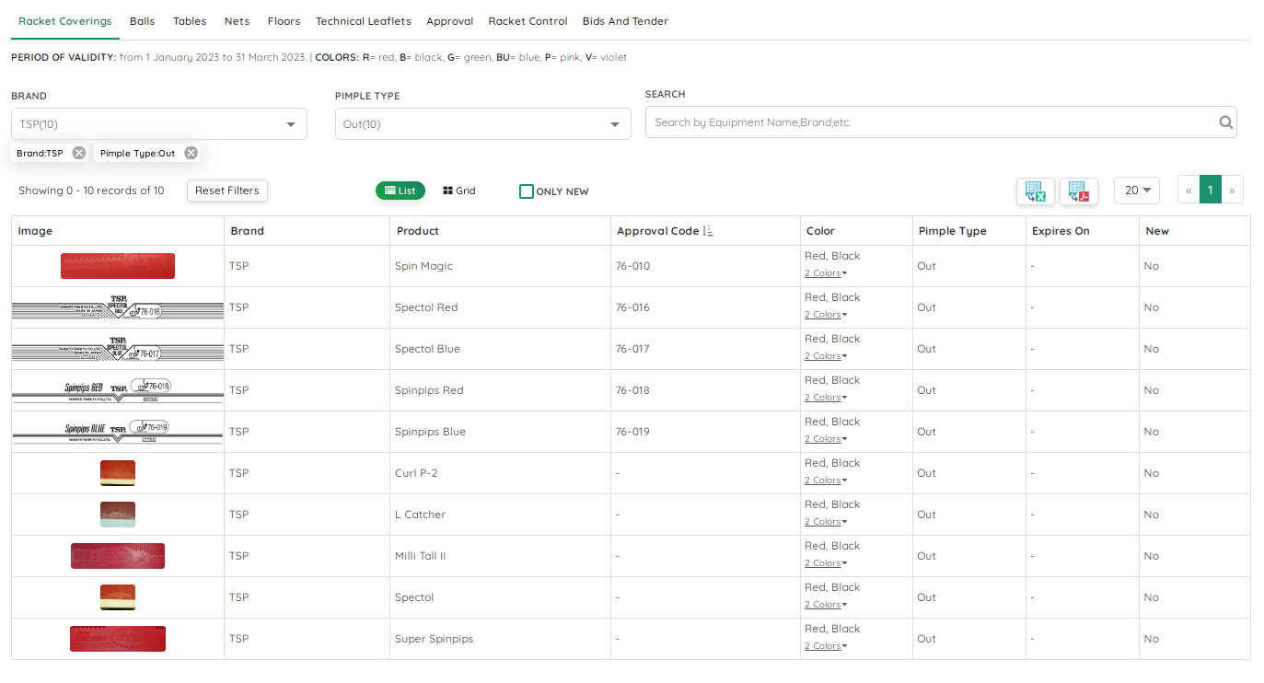
Task: Select approval code 76-010
Action: [x=633, y=266]
